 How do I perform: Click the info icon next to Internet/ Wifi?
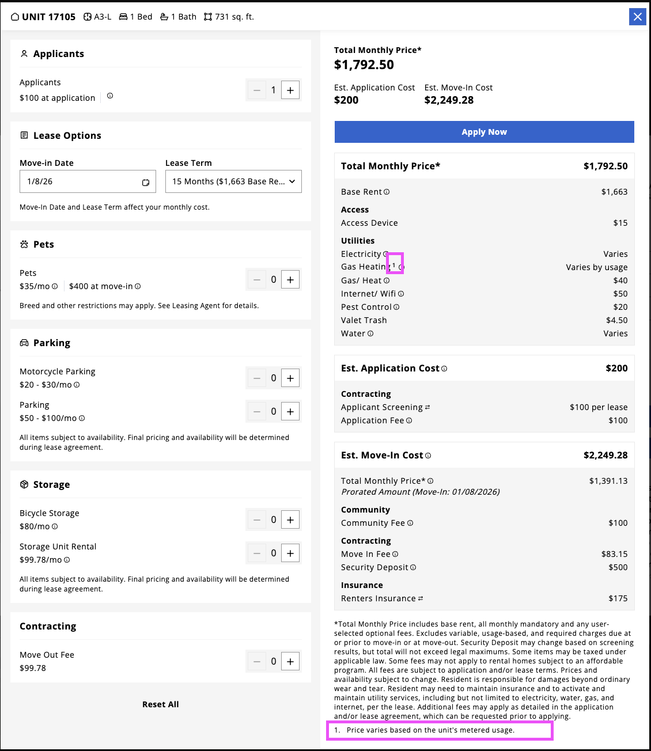coord(401,294)
